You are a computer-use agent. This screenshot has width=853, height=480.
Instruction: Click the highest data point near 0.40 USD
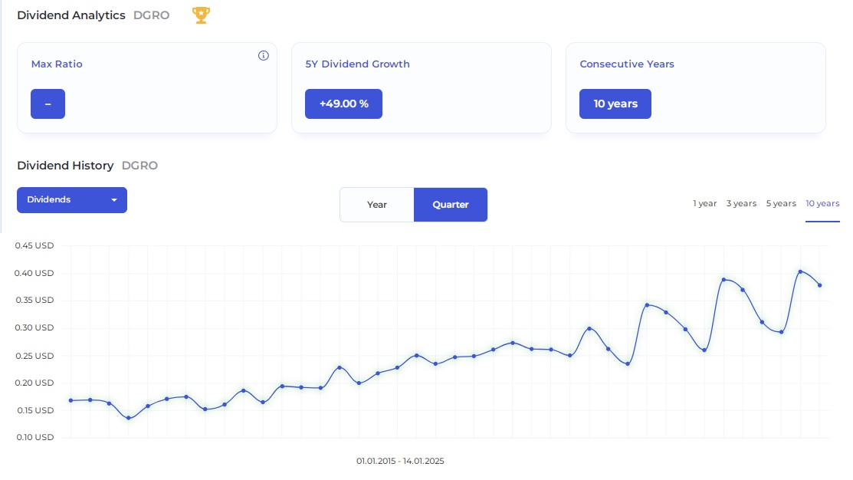coord(800,271)
